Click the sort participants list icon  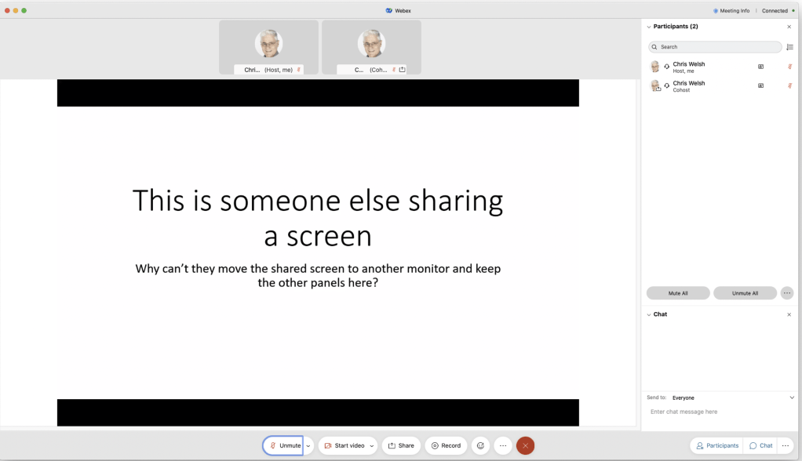pyautogui.click(x=789, y=47)
